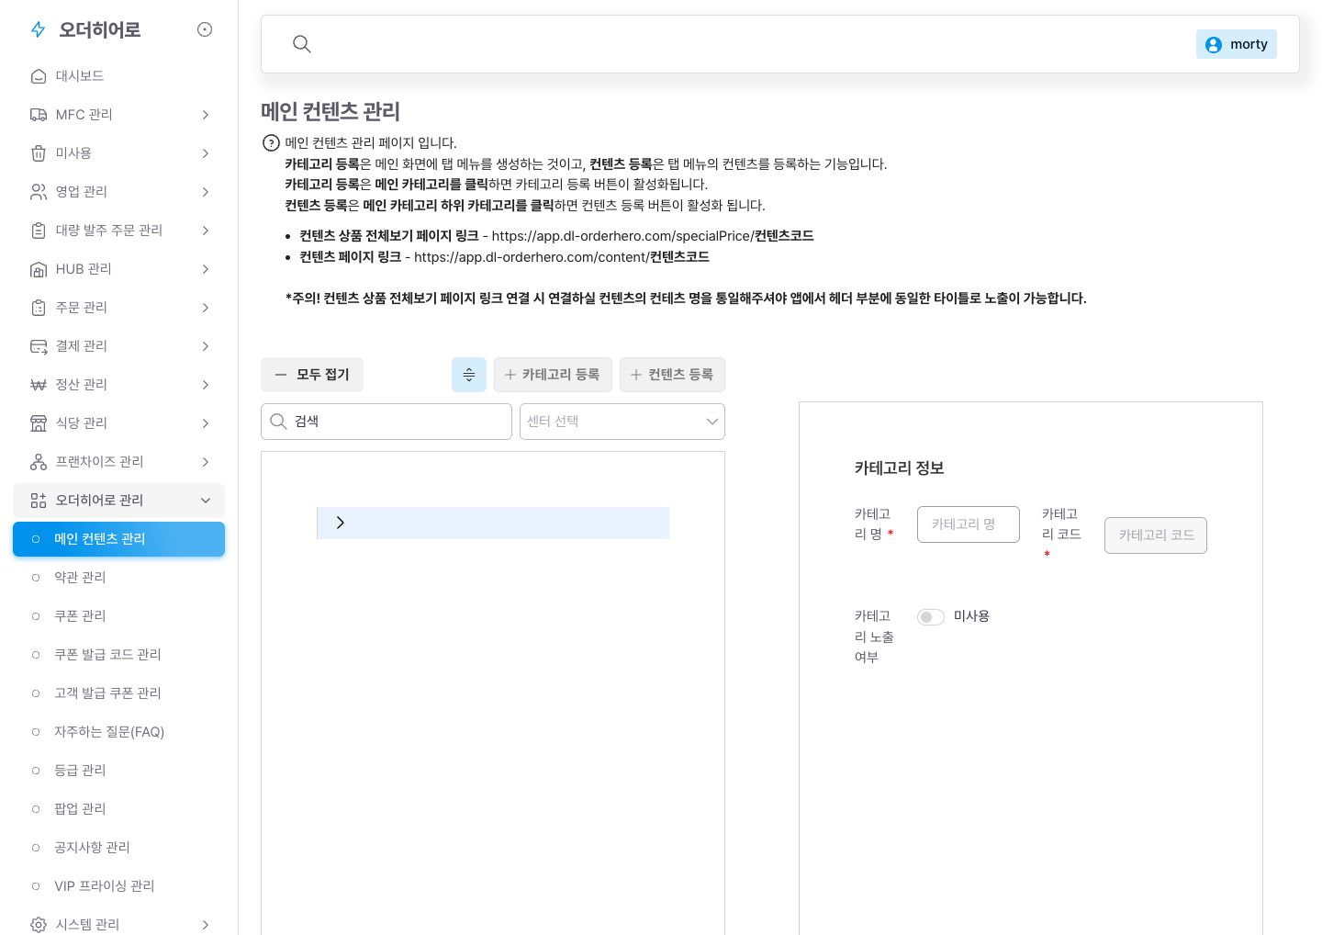
Task: Click the morty user avatar icon
Action: pyautogui.click(x=1214, y=44)
